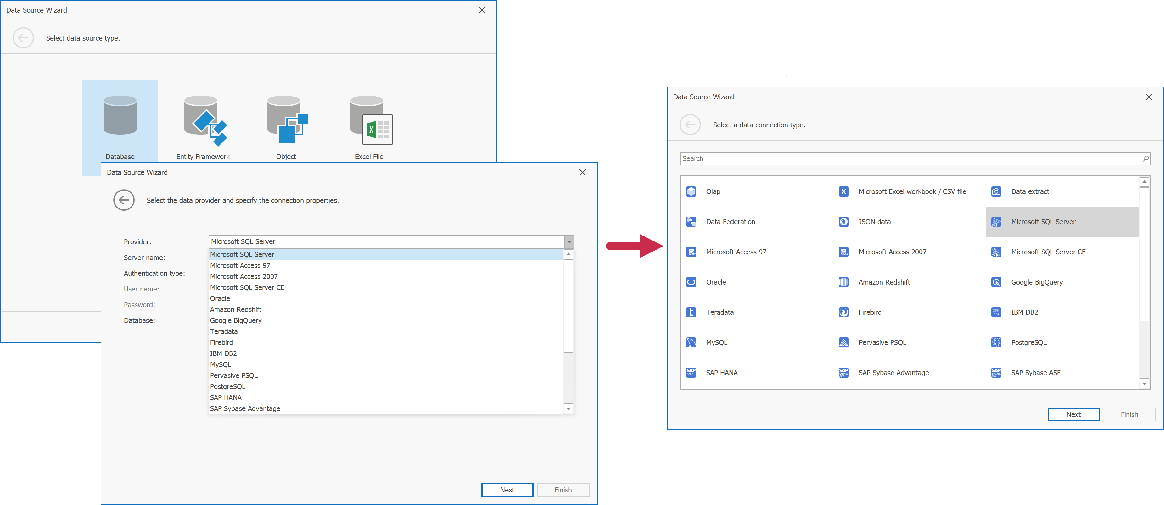Click provider list scroll-up arrow
The image size is (1164, 505).
pyautogui.click(x=568, y=254)
